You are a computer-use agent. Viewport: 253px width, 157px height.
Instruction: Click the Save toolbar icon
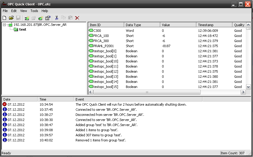pos(18,18)
